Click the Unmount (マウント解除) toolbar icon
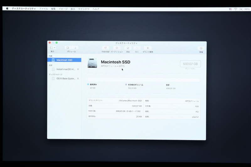251x167 pixels. point(148,48)
